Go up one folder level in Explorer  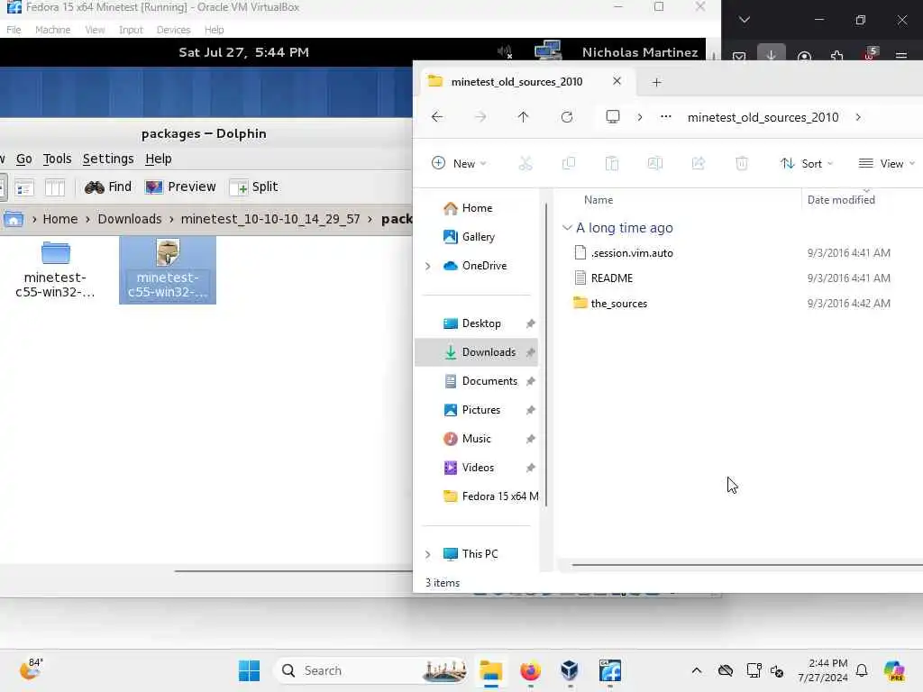(523, 117)
